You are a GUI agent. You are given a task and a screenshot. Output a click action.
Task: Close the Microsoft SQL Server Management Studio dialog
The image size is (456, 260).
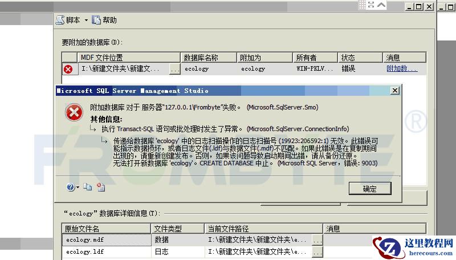(394, 91)
